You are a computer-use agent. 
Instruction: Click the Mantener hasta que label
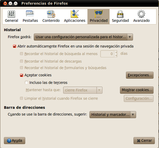click(43, 90)
